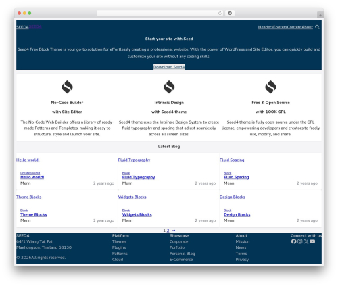
Task: Open the Headers menu item
Action: click(266, 27)
